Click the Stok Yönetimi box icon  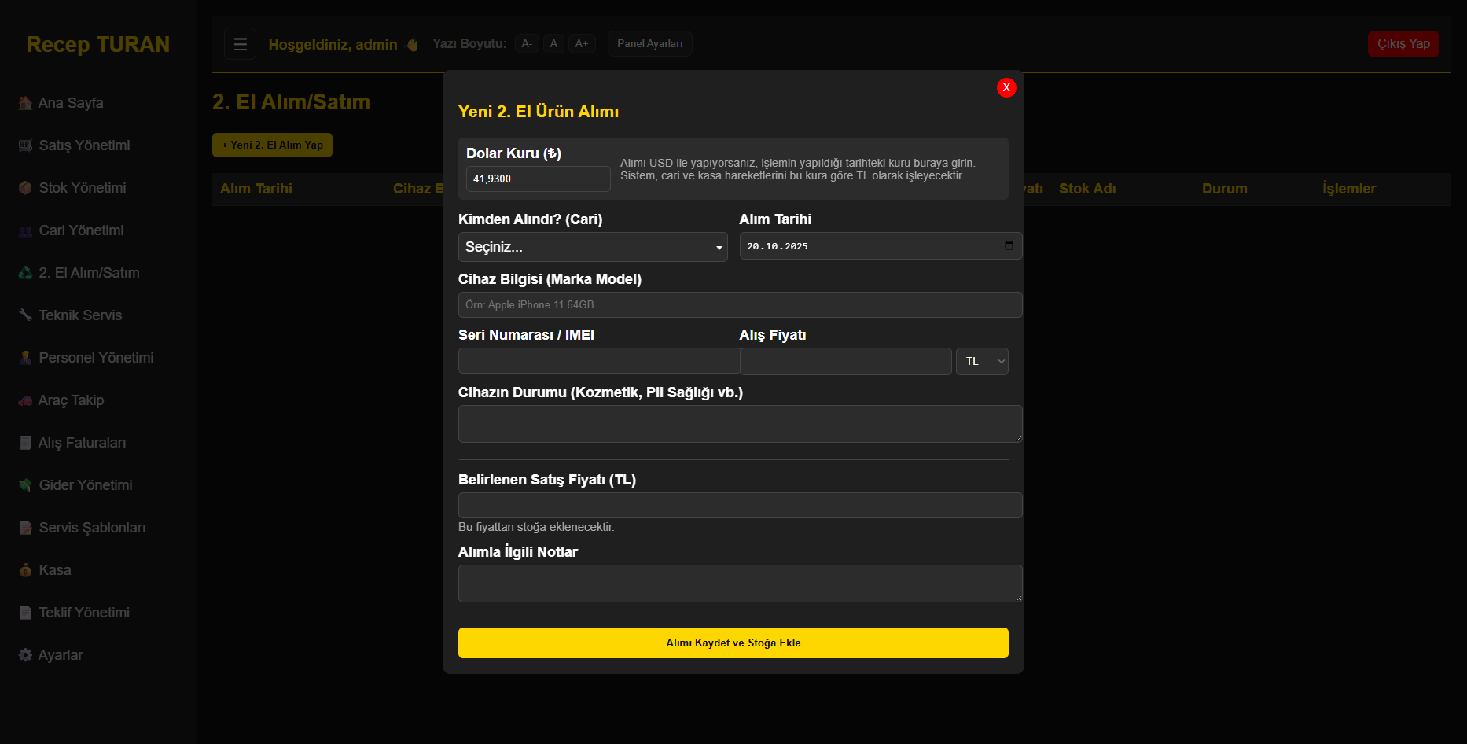pos(25,188)
